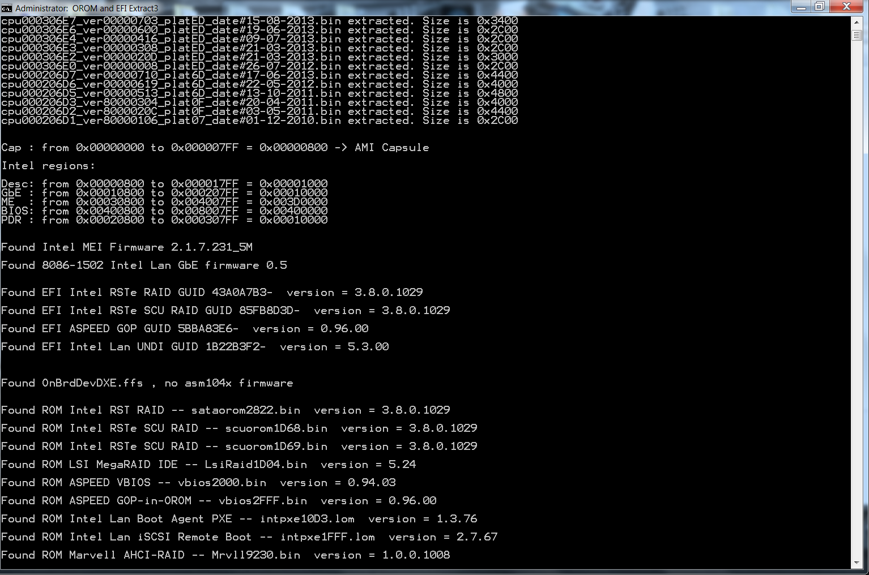Close the Administrator console window

(x=847, y=7)
